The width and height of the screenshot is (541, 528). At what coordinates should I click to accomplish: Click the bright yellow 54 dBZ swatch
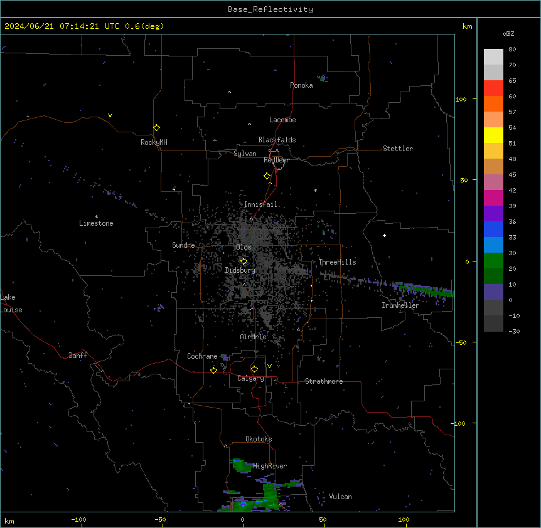(493, 135)
